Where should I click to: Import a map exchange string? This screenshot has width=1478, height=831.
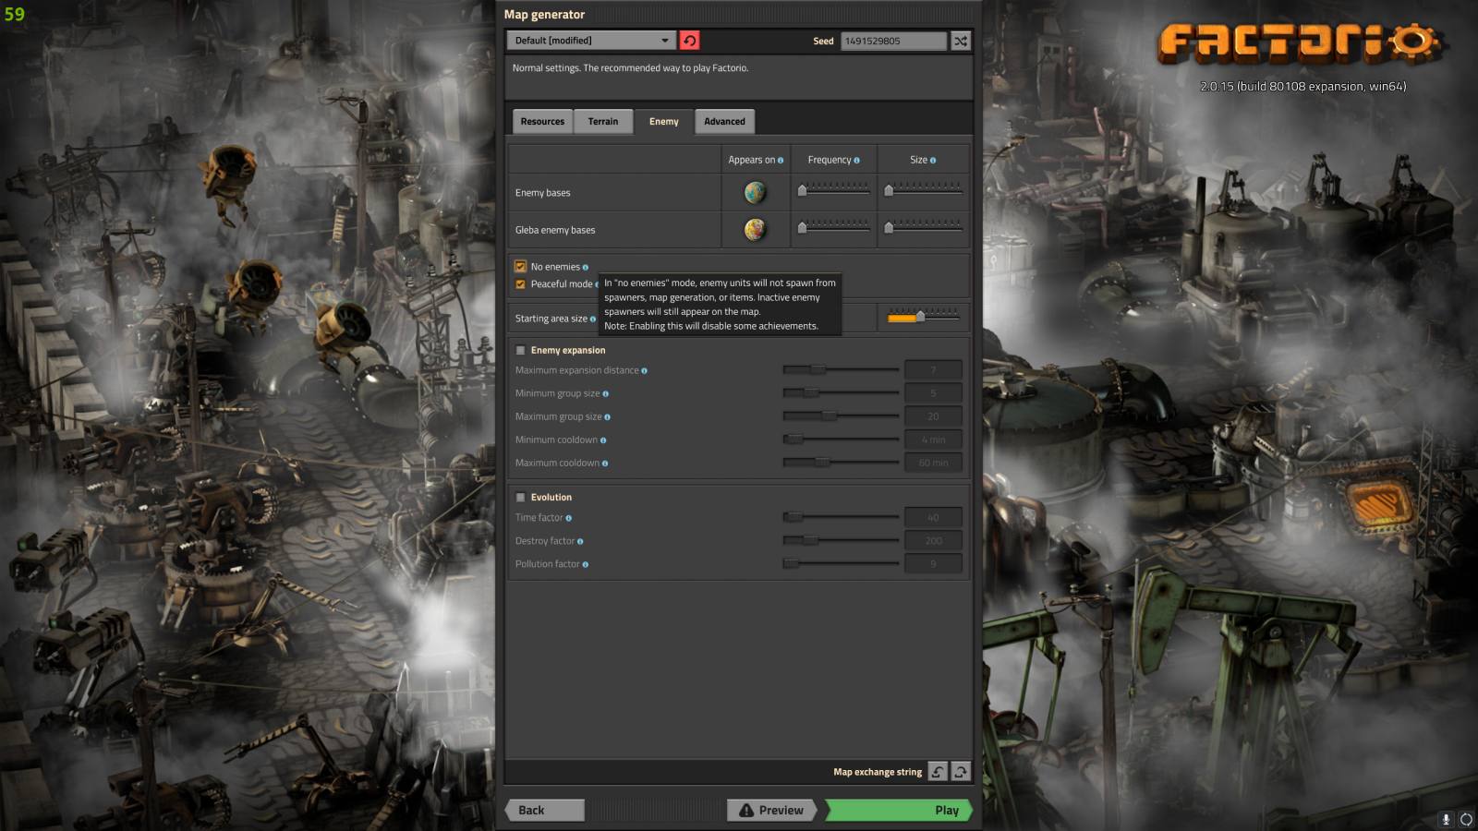point(938,772)
